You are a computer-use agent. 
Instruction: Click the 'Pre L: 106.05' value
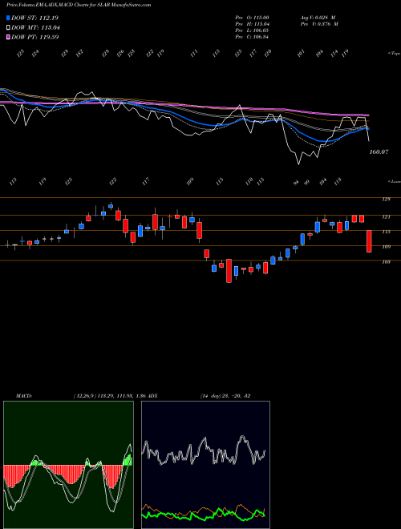(252, 30)
